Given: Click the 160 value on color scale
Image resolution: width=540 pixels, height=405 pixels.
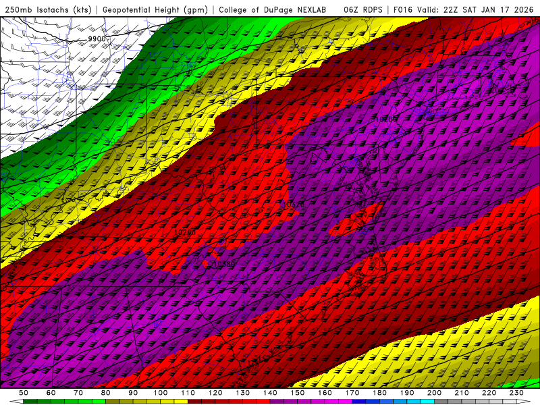Looking at the screenshot, I should coord(325,393).
